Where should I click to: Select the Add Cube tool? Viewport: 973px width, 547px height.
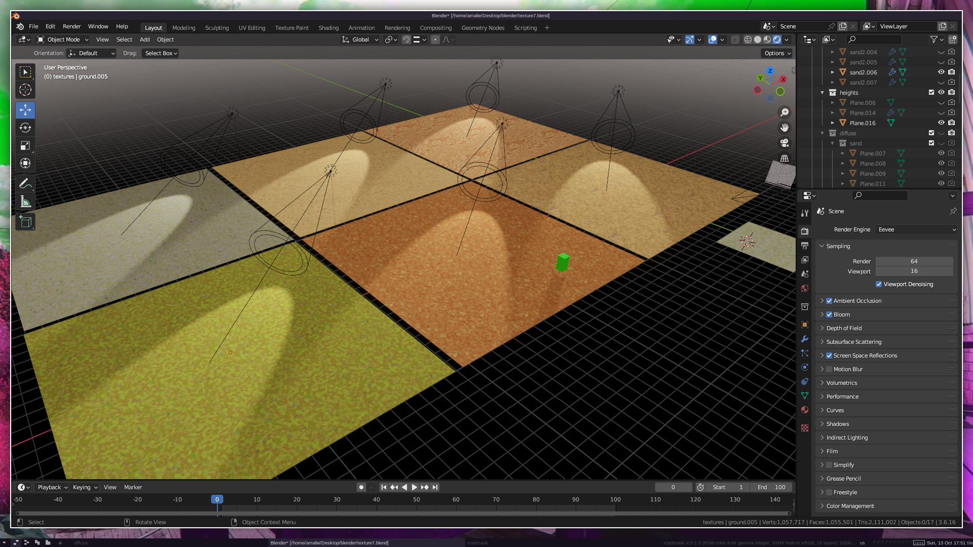point(25,222)
